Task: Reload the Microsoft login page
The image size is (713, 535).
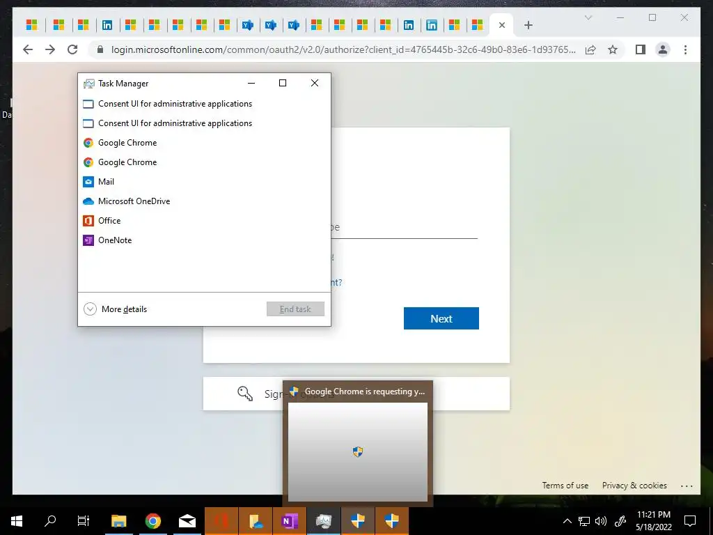Action: 72,49
